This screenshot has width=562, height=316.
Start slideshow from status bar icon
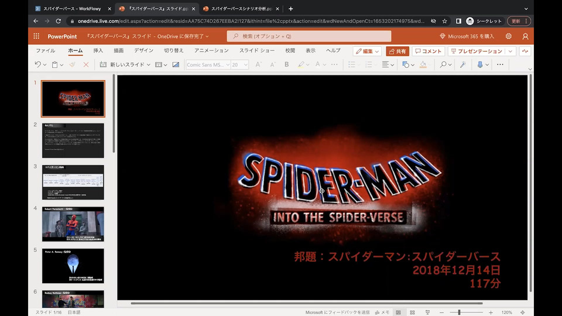coord(427,312)
